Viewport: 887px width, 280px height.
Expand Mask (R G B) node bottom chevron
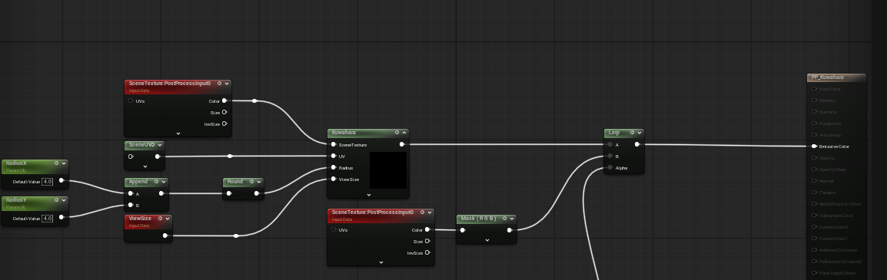(487, 240)
